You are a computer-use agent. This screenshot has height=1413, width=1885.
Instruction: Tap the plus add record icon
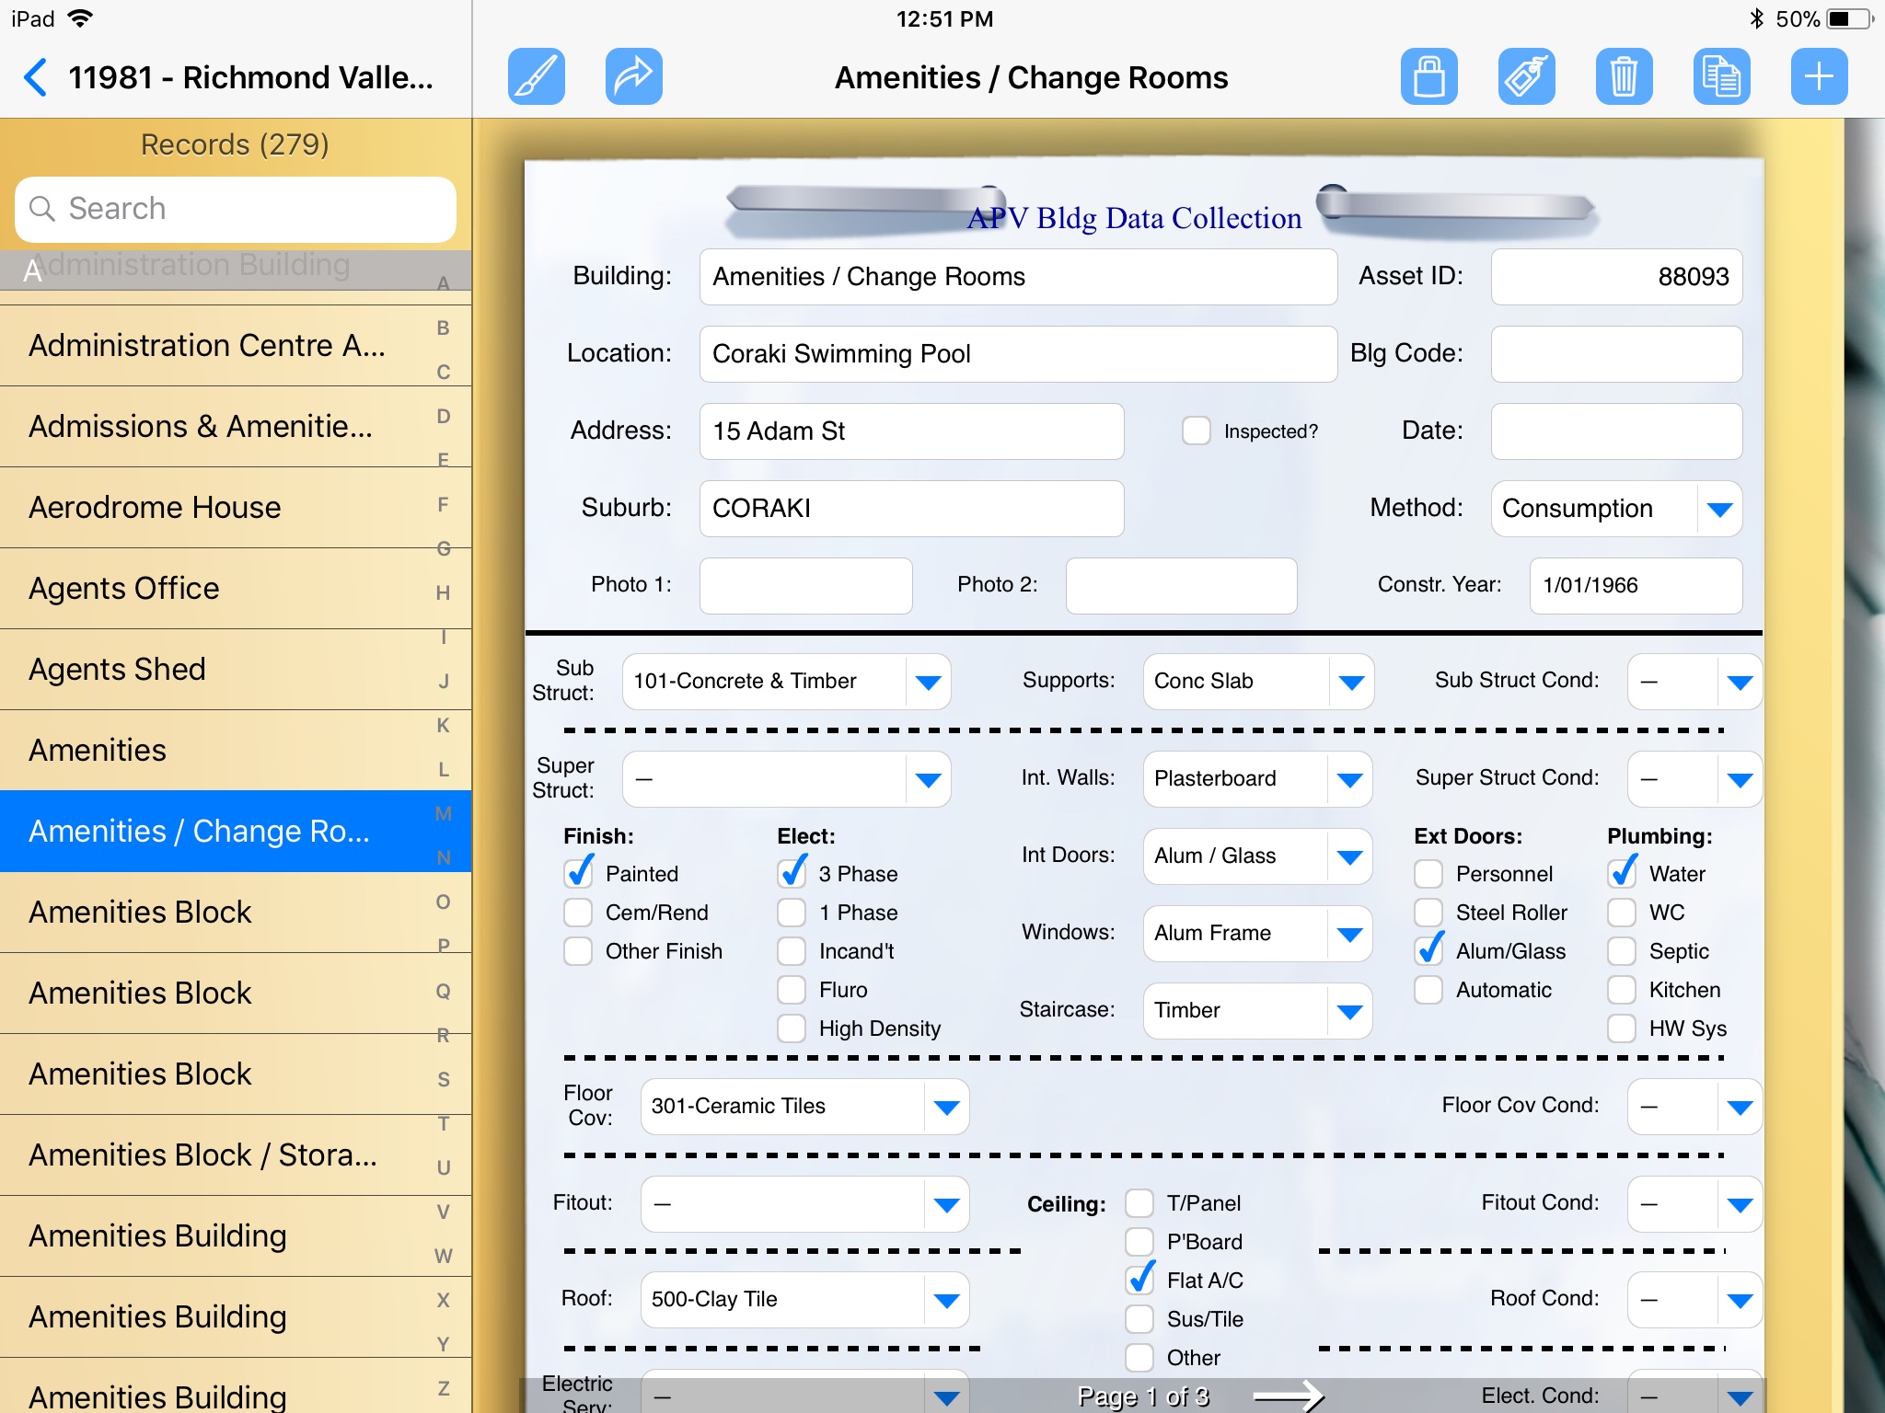[1819, 76]
